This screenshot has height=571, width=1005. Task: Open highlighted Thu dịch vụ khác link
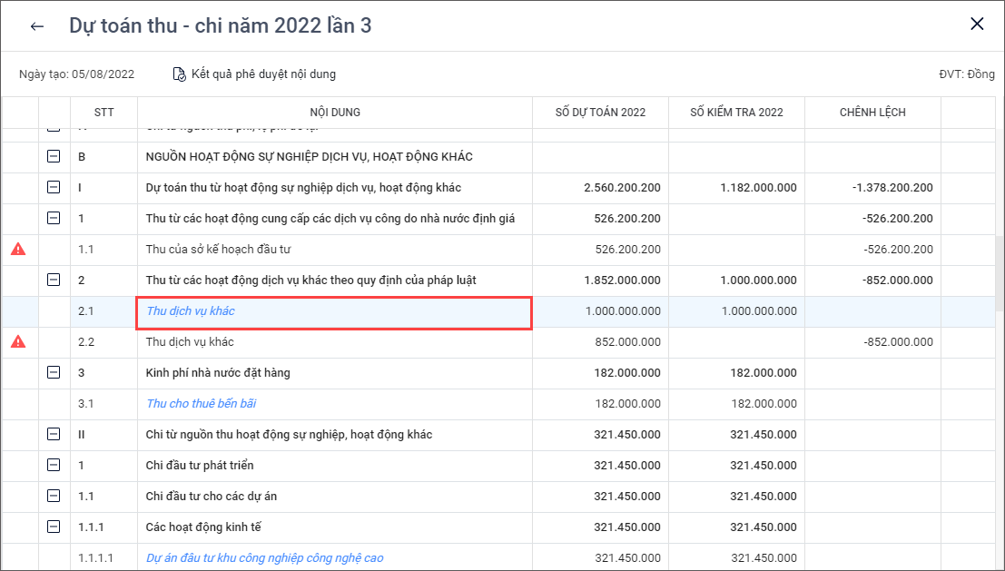[x=191, y=311]
